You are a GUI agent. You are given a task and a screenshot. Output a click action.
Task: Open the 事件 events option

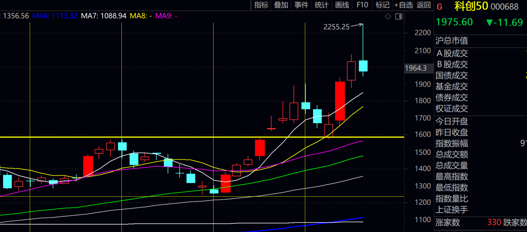301,5
